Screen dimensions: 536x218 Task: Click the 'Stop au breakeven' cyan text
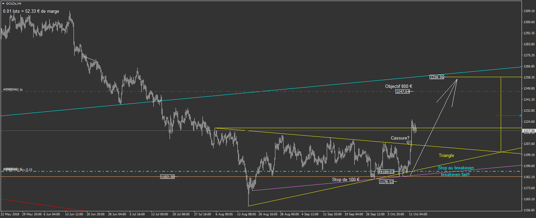[x=455, y=168]
